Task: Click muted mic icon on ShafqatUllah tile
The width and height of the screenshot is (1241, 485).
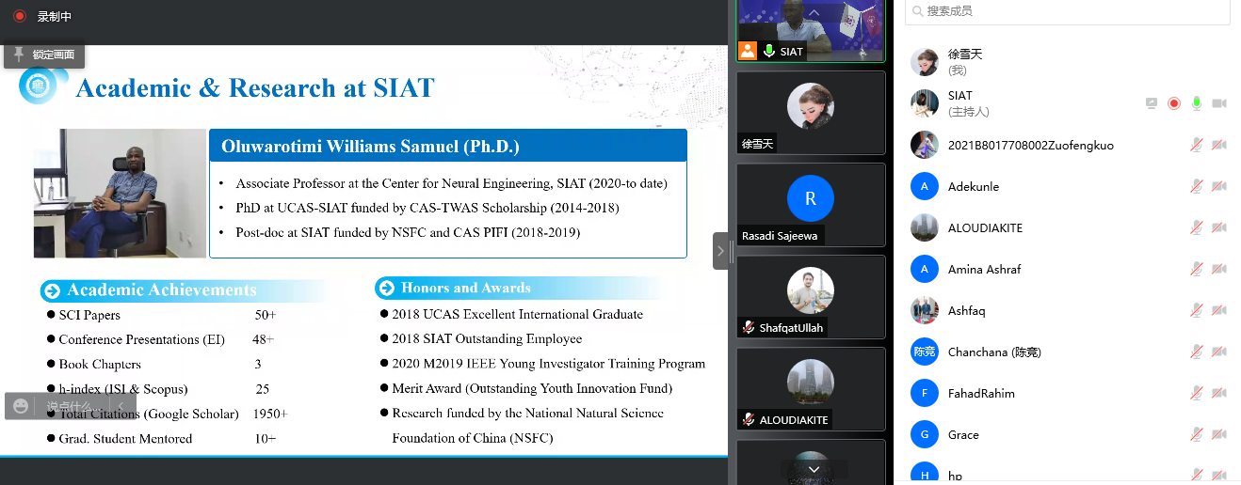Action: click(749, 328)
